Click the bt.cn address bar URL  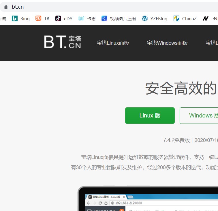click(18, 7)
